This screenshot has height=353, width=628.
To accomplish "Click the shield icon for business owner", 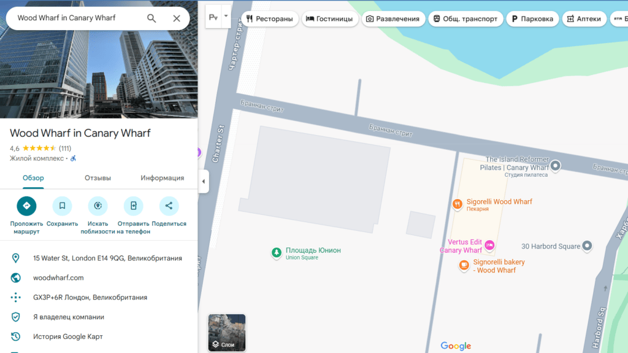I will point(15,317).
